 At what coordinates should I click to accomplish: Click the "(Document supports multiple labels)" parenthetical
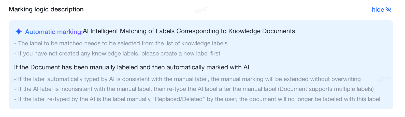[326, 89]
